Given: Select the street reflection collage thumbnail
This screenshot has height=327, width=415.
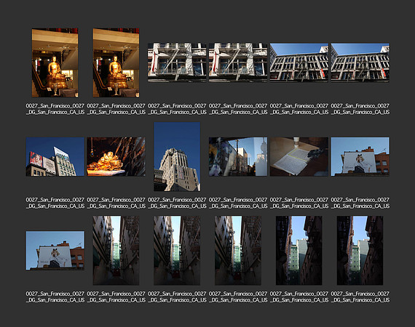Looking at the screenshot, I should (x=238, y=157).
